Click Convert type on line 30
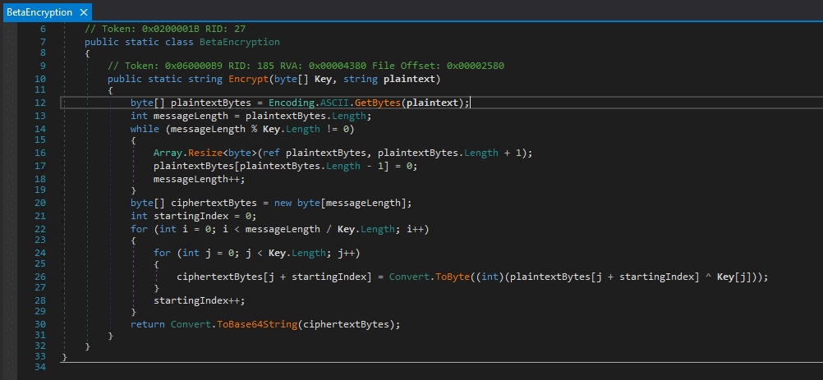Screen dimensions: 823x380 (191, 324)
